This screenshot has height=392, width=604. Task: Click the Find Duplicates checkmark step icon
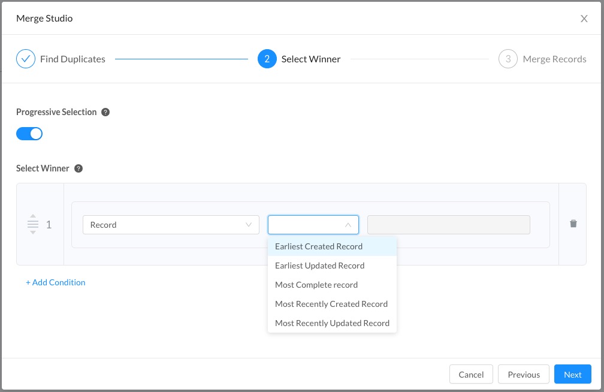[26, 59]
